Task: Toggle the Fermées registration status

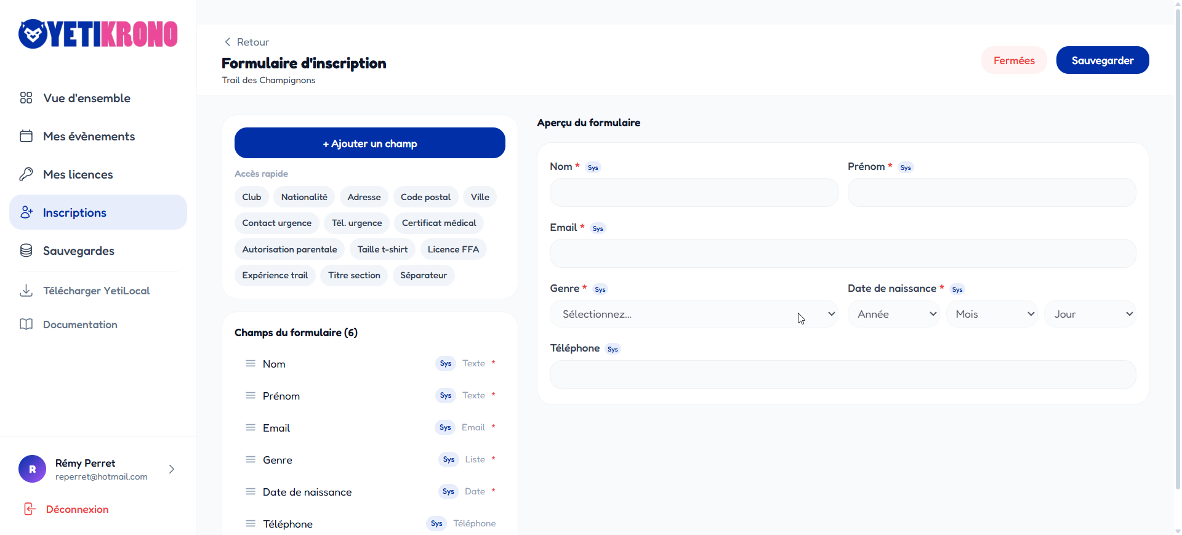Action: [x=1013, y=60]
